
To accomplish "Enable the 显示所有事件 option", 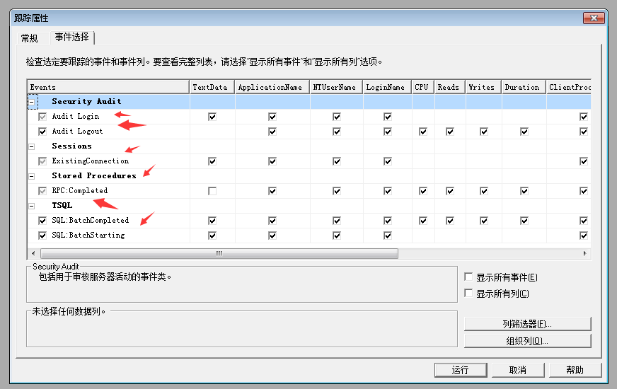I will 468,277.
